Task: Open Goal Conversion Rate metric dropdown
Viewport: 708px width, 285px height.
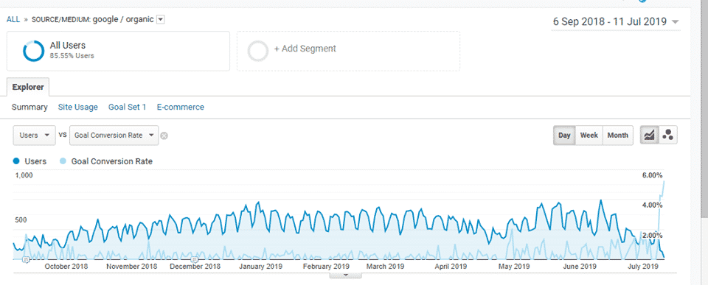Action: tap(114, 136)
